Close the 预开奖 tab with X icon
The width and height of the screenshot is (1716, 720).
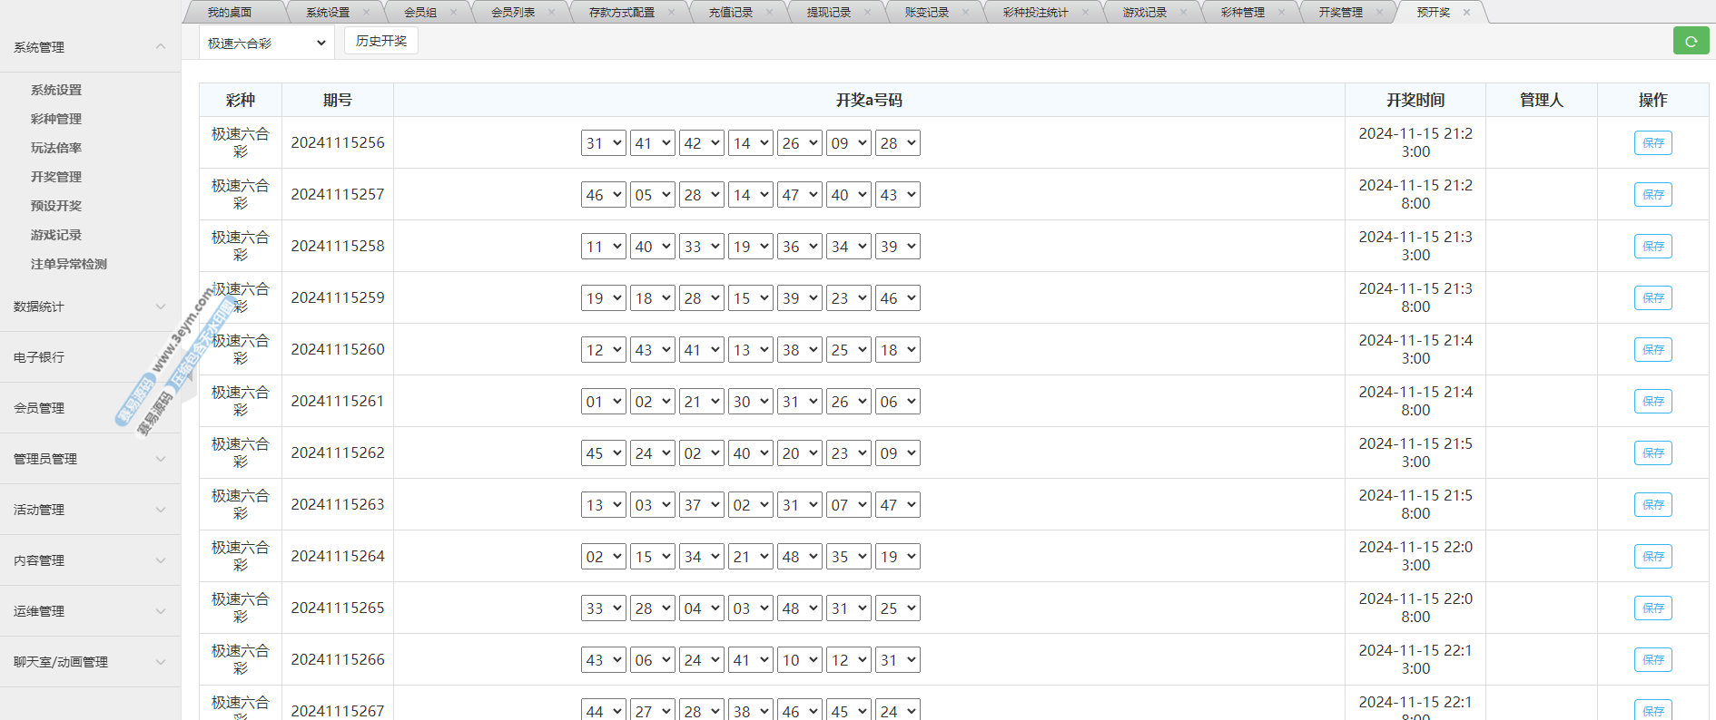pyautogui.click(x=1466, y=13)
